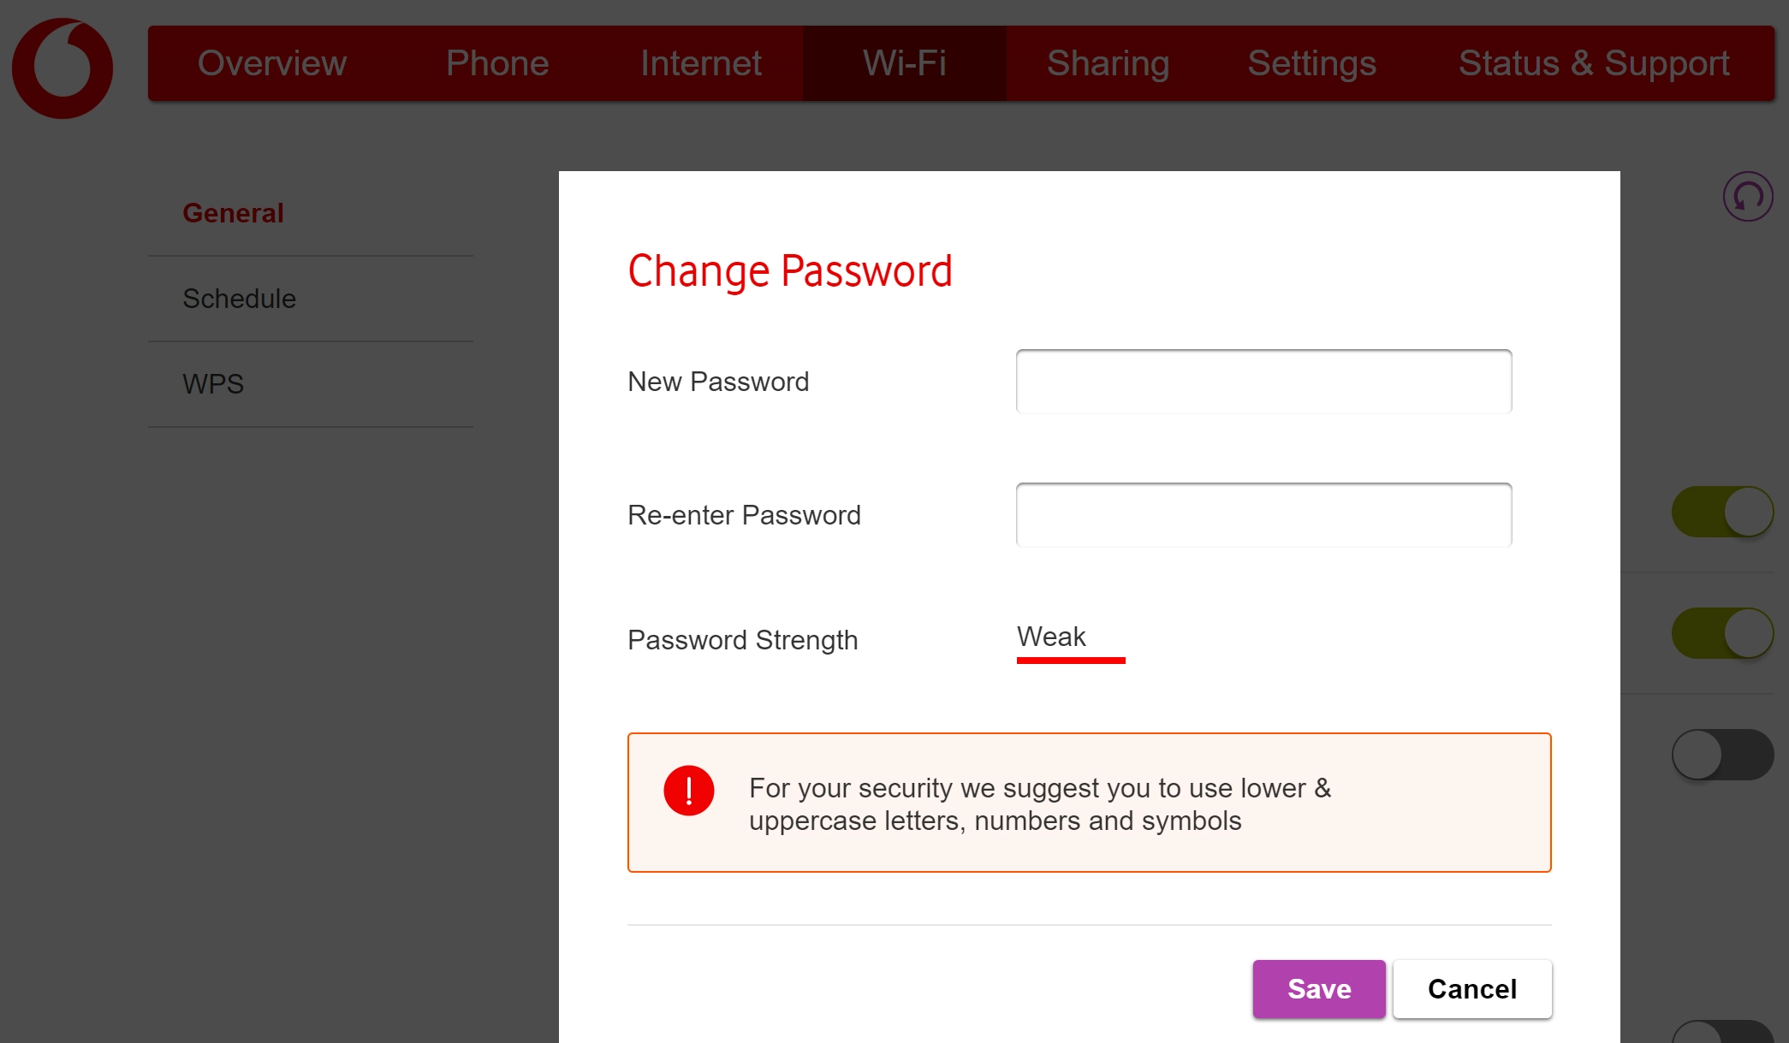Select the Wi-Fi tab

click(x=905, y=63)
